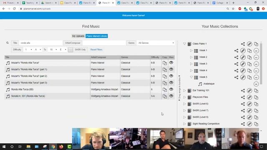
Task: Remove Arabesque from Week 5
Action: [256, 84]
